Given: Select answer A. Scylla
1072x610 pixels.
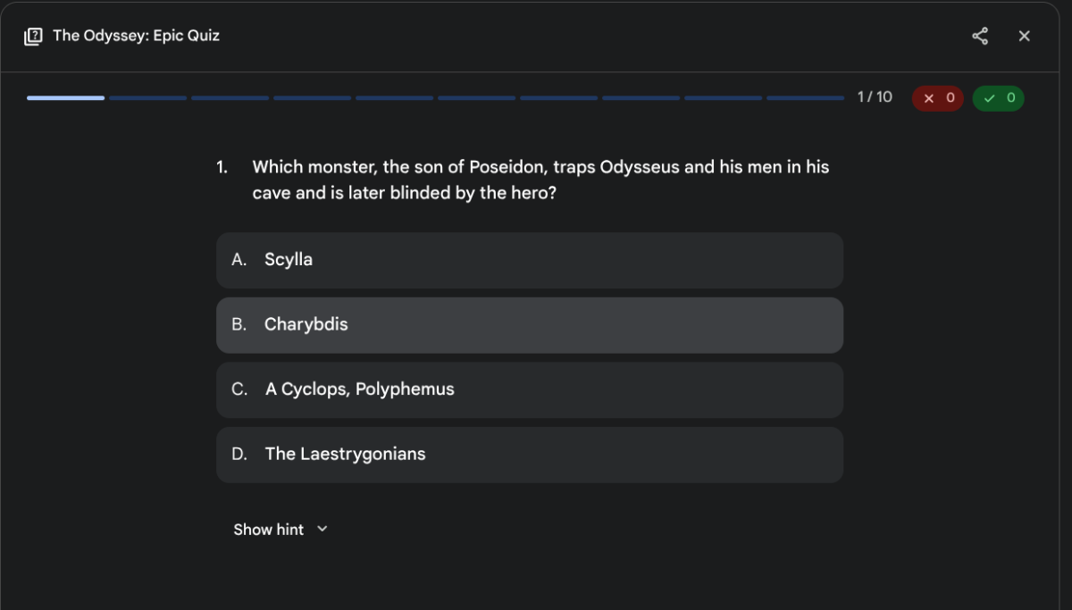Looking at the screenshot, I should click(x=529, y=260).
